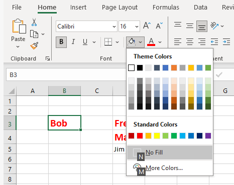The width and height of the screenshot is (234, 185).
Task: Pick the yellow standard color swatch
Action: click(157, 135)
